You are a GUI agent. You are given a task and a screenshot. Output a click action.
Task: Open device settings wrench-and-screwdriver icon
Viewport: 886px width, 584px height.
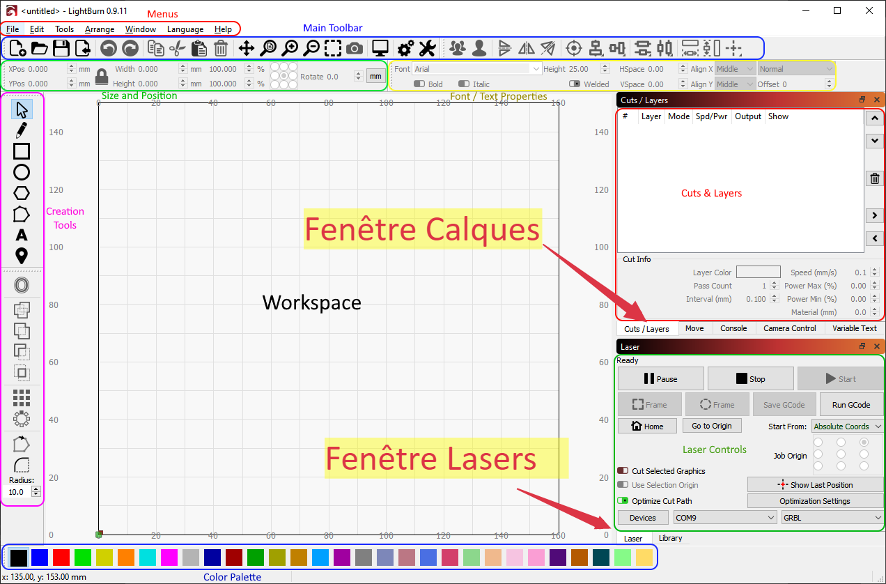tap(427, 48)
